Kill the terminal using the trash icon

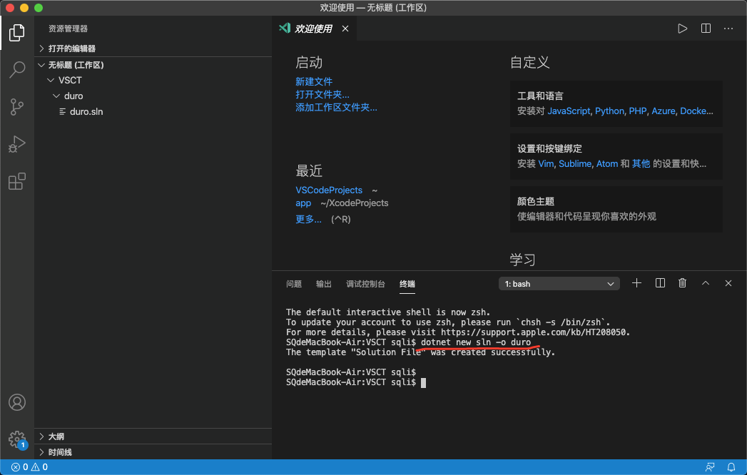coord(682,283)
